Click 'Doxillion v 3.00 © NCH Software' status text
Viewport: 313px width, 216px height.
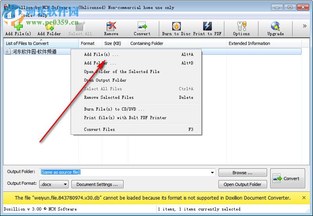[x=40, y=209]
